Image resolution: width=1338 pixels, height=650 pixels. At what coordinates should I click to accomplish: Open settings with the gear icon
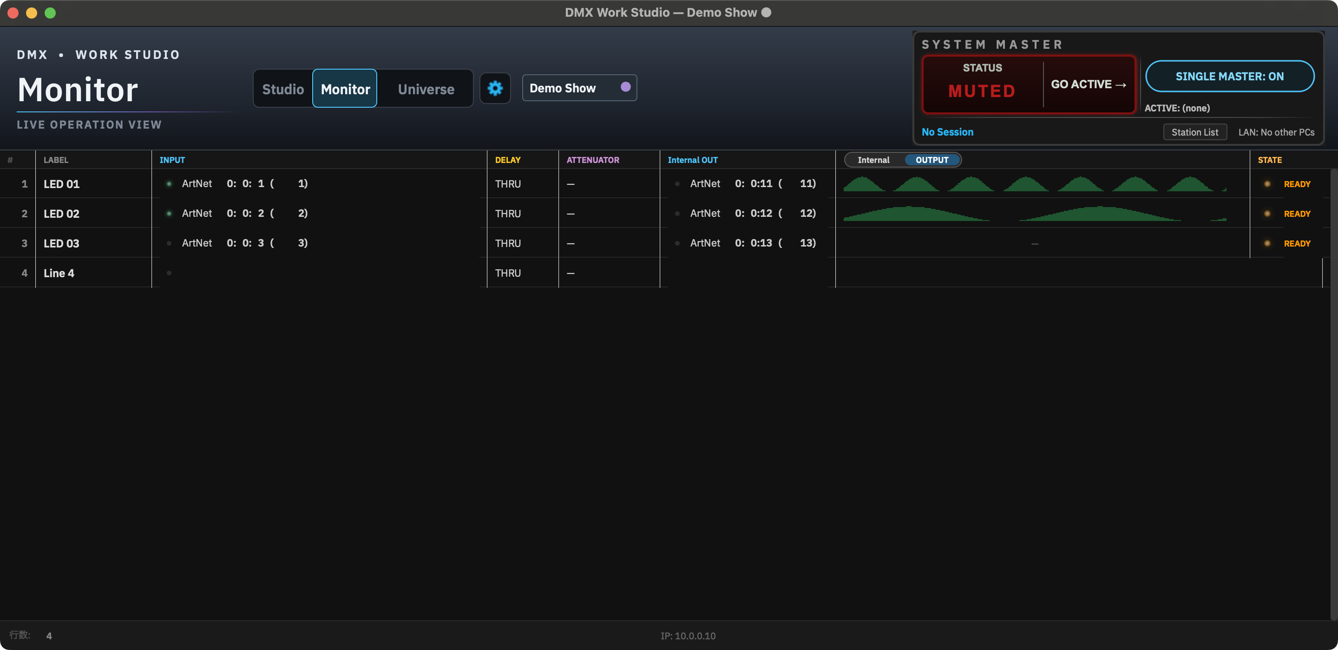click(495, 88)
